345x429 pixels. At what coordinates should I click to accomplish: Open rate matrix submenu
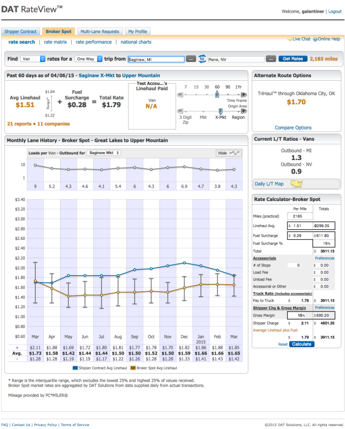(55, 42)
